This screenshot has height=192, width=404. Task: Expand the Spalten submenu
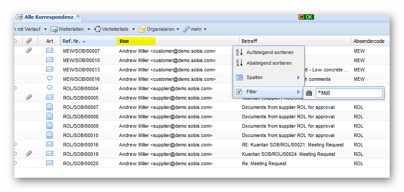268,77
